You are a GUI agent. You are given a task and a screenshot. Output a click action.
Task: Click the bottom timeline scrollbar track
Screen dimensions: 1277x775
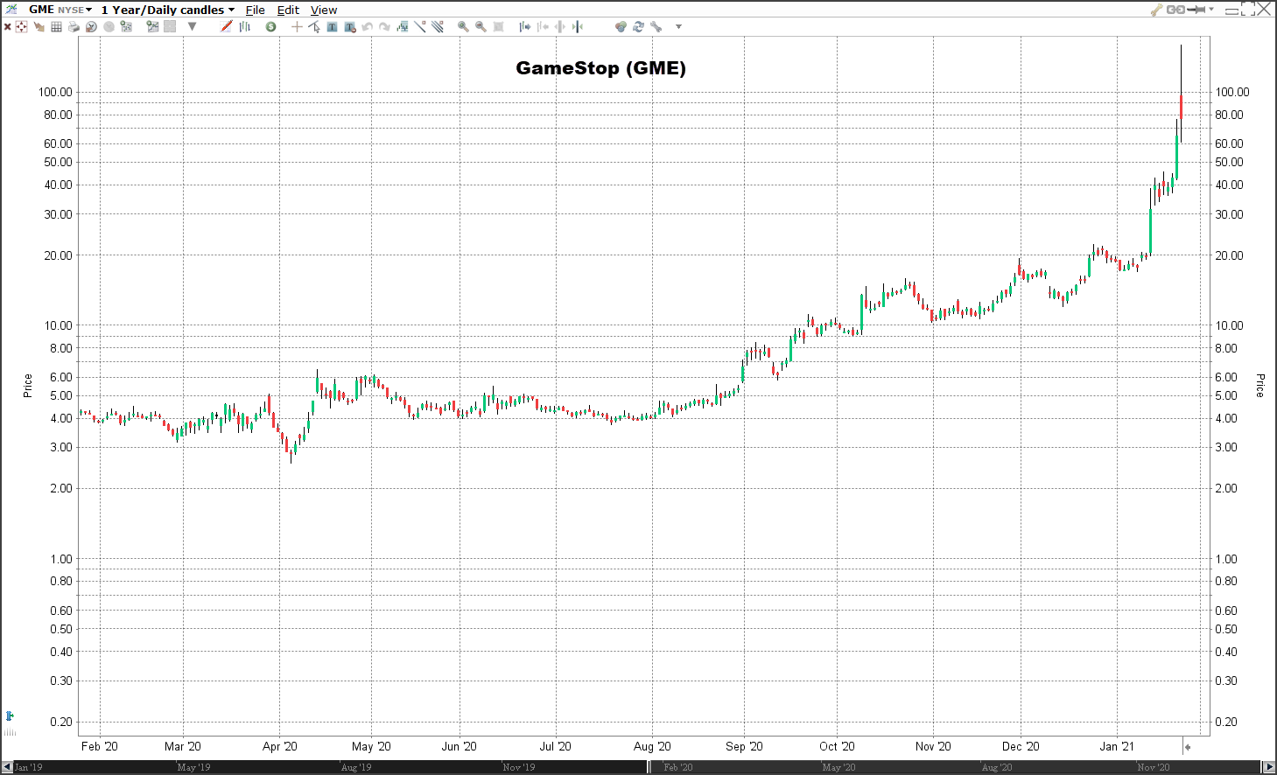point(639,767)
